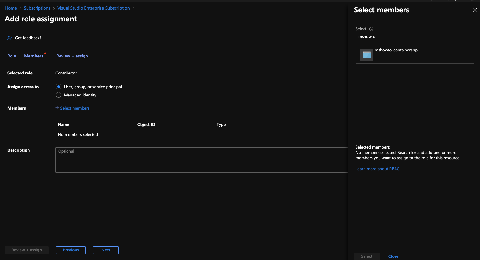This screenshot has height=260, width=480.
Task: Open the ellipsis menu beside Add role assignment
Action: (x=87, y=19)
